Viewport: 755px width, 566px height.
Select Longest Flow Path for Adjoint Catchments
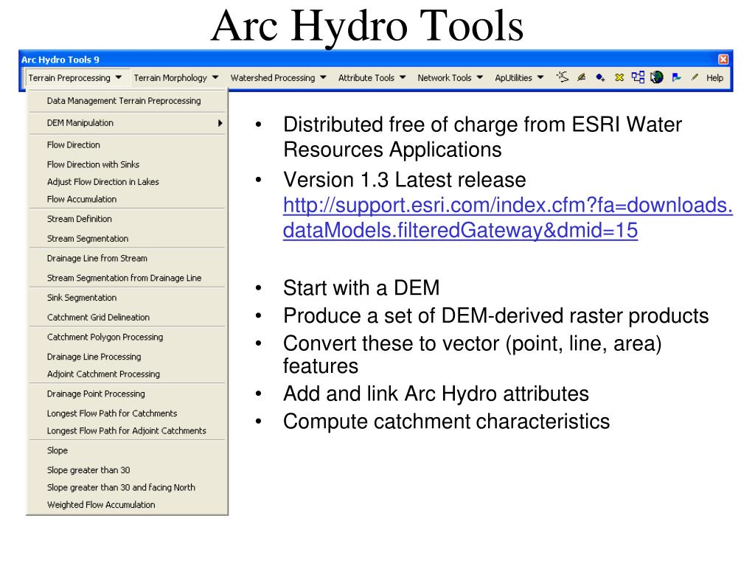click(x=127, y=430)
